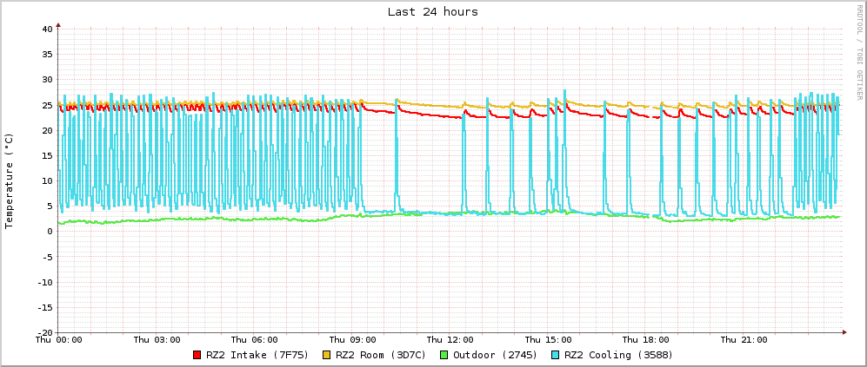This screenshot has height=367, width=867.
Task: Click the -5 value on temperature axis
Action: (x=46, y=257)
